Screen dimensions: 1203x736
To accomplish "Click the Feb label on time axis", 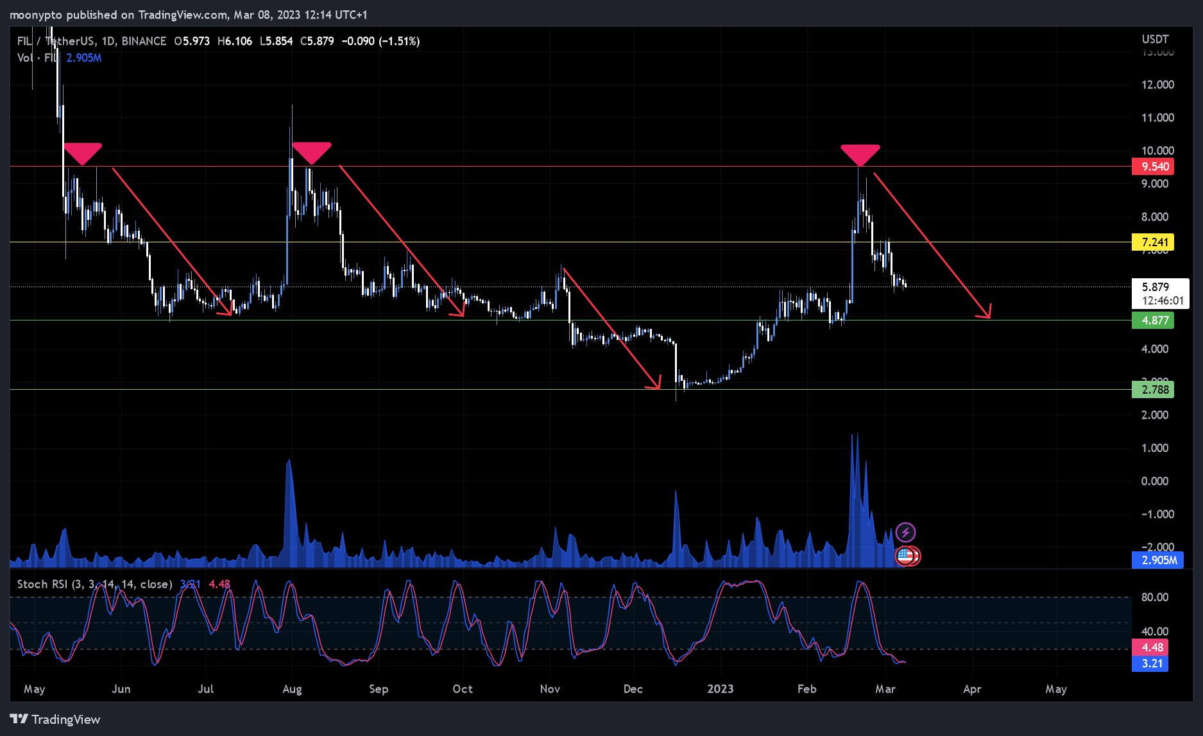I will [806, 689].
